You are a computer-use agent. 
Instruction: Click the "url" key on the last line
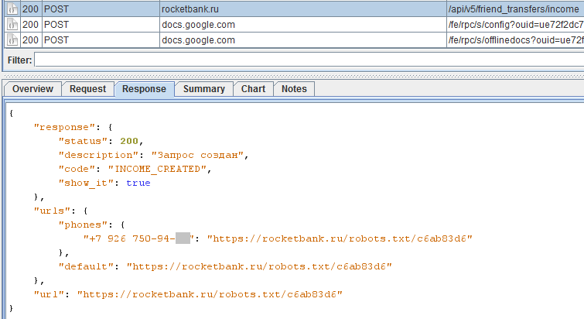pyautogui.click(x=50, y=294)
